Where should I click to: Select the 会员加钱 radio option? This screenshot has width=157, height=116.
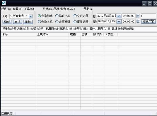coord(45,16)
